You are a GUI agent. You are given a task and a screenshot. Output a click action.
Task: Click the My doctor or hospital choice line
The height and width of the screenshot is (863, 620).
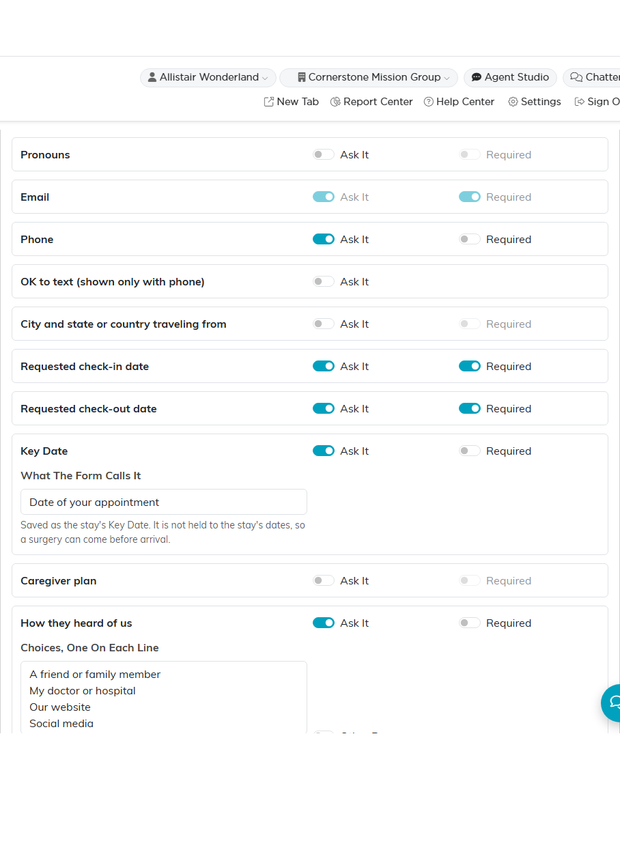[x=83, y=691]
